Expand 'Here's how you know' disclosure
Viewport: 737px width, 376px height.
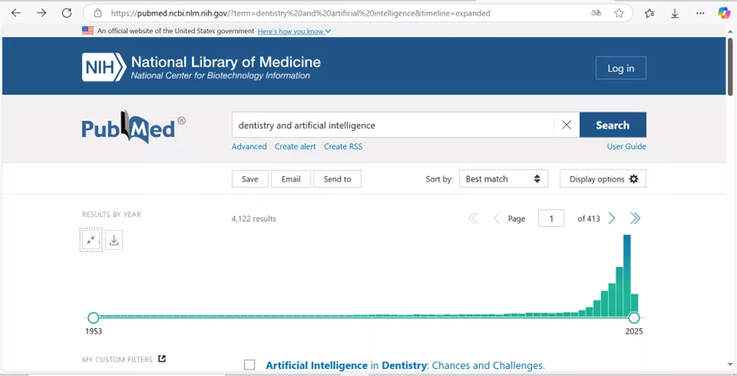[294, 31]
